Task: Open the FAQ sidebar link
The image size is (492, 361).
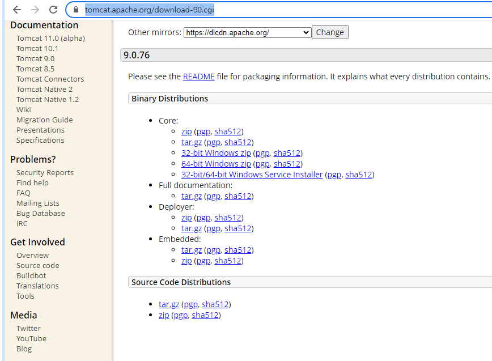Action: [23, 193]
